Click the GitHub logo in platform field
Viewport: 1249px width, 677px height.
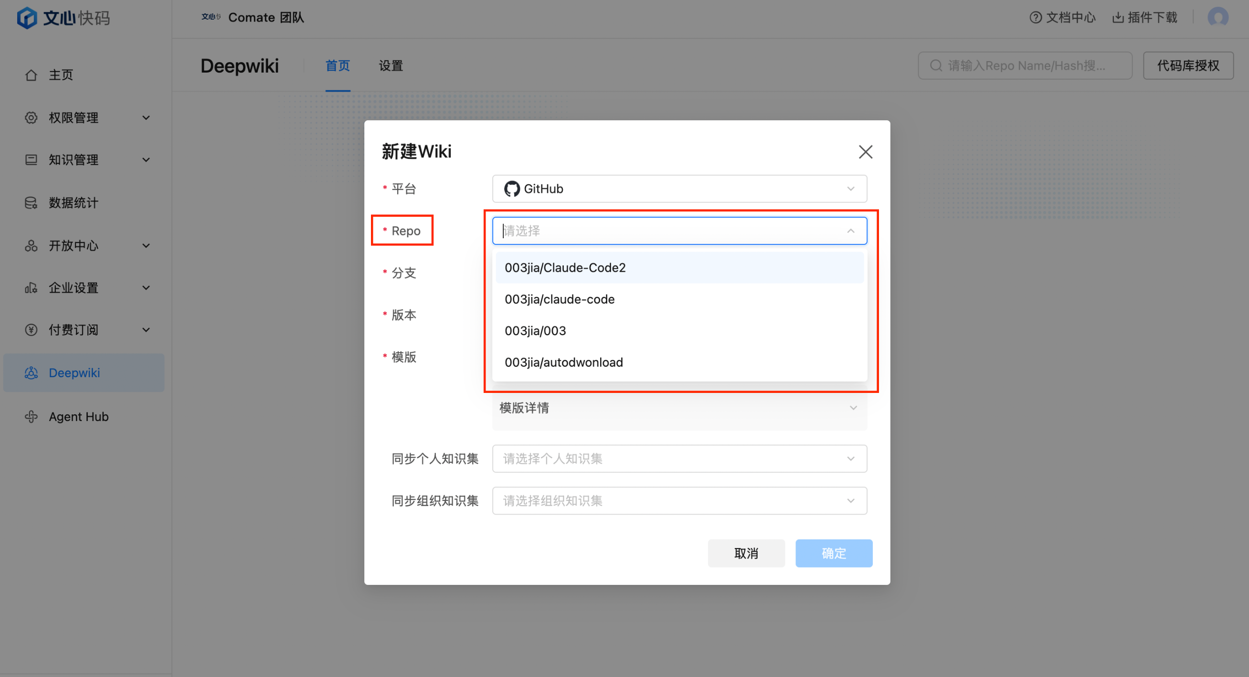point(512,189)
